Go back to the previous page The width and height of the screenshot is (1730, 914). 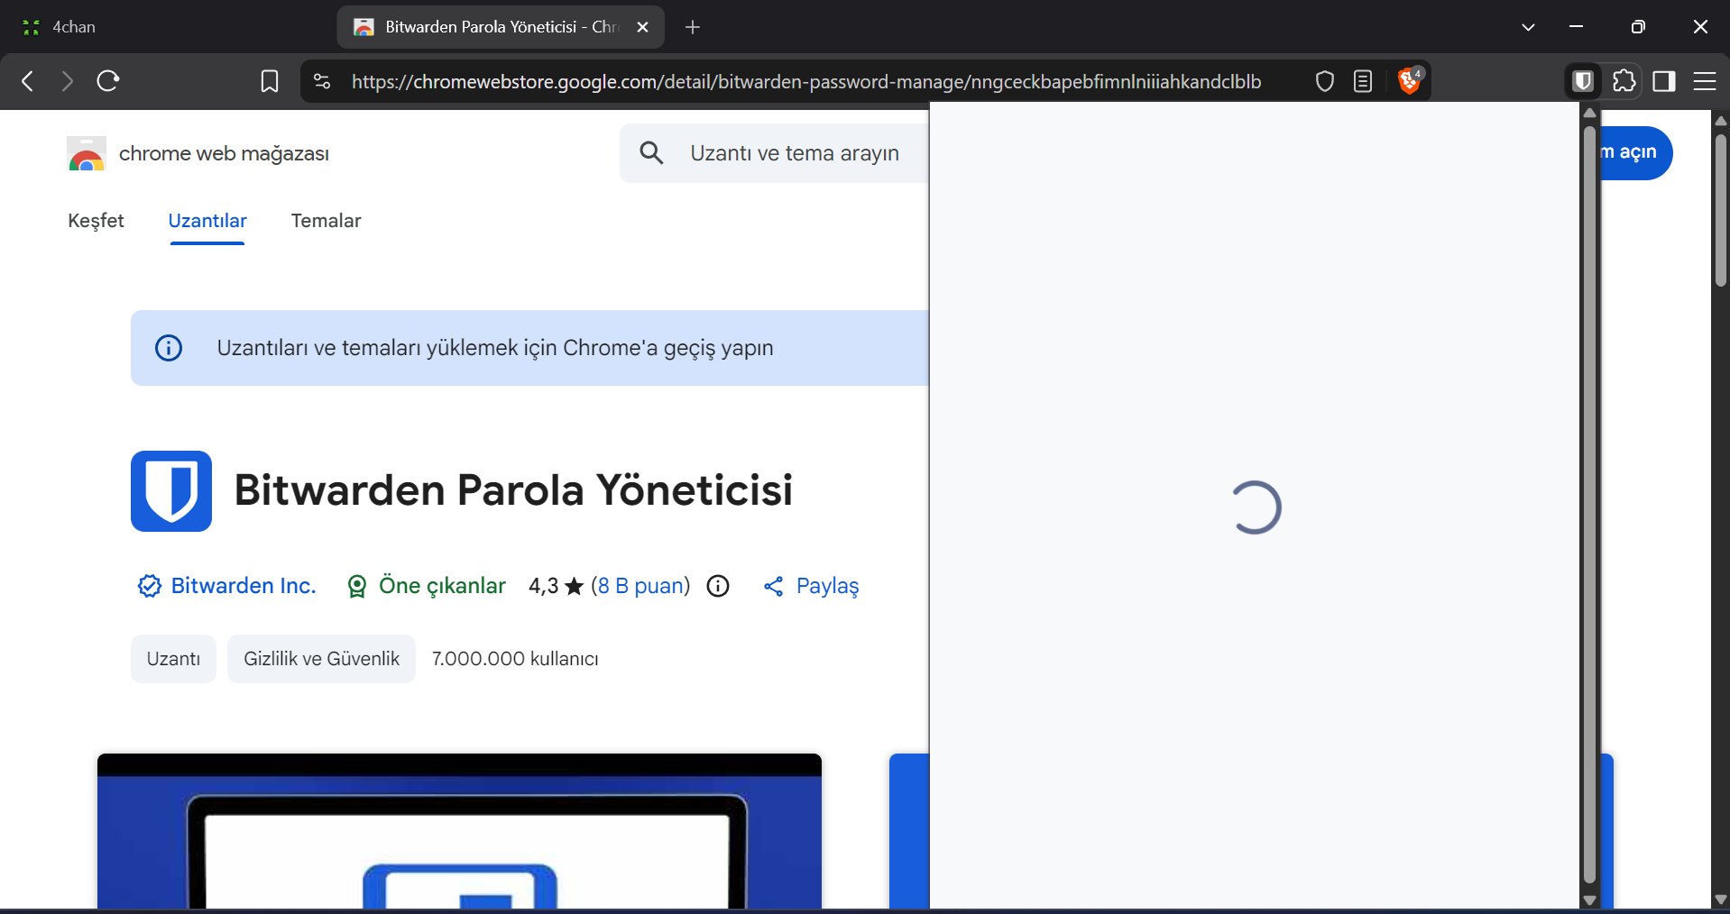tap(28, 81)
